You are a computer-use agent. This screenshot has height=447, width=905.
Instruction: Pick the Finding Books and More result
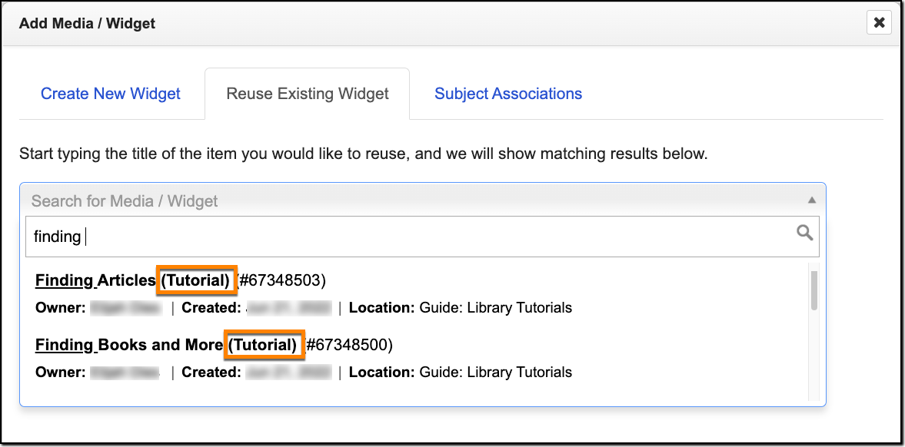click(x=128, y=345)
